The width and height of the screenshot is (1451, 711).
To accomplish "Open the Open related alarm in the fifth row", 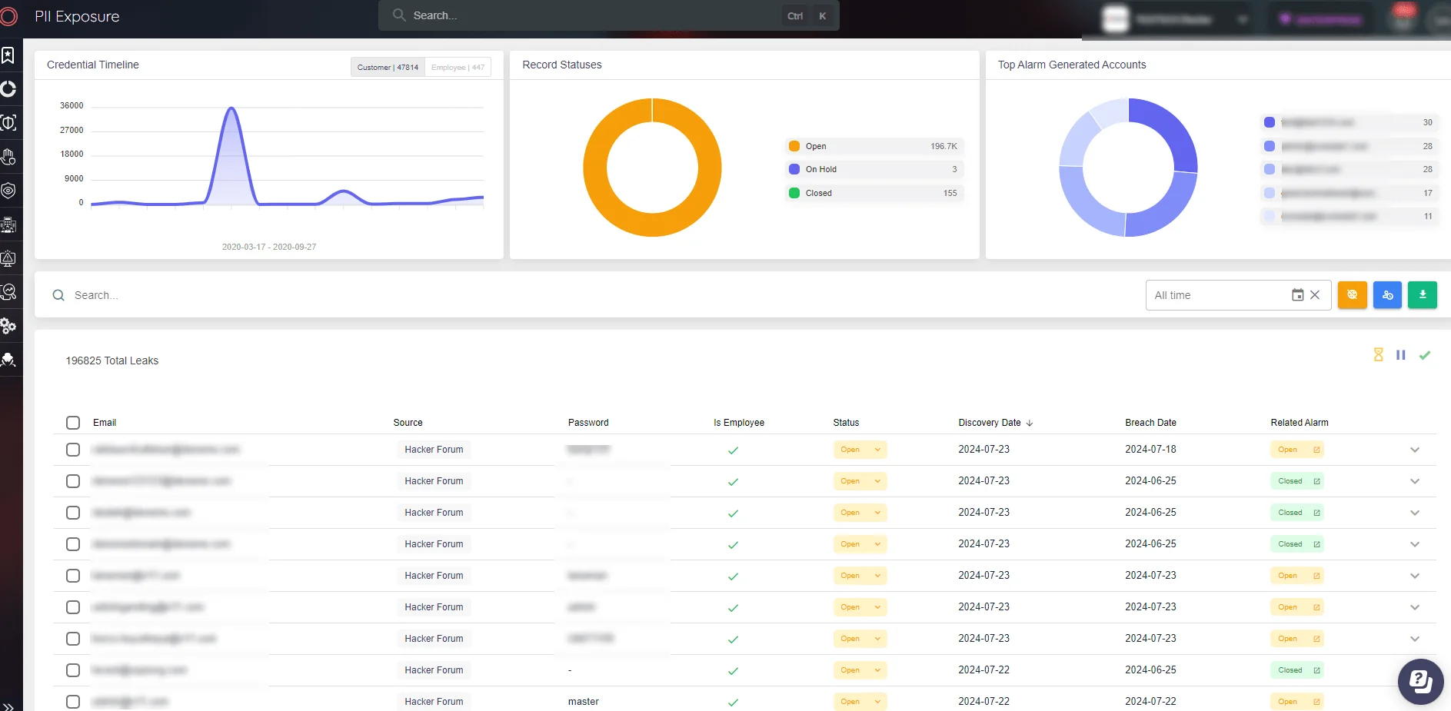I will (1296, 576).
